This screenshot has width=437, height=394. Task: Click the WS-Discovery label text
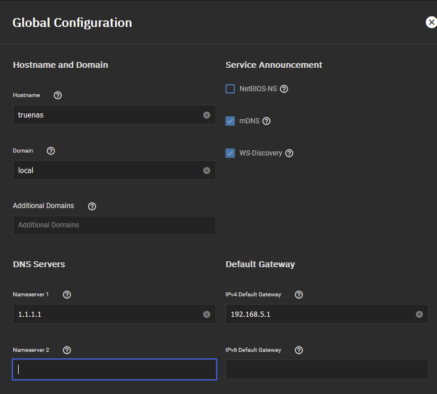pyautogui.click(x=261, y=153)
